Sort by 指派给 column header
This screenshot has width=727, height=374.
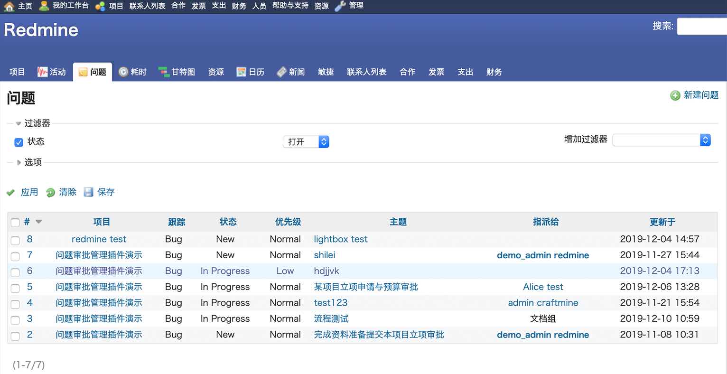(x=546, y=222)
